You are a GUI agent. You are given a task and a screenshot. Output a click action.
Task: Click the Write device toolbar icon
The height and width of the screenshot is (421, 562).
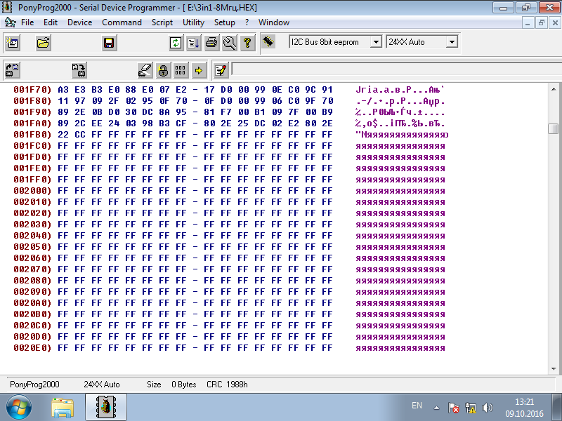click(79, 70)
